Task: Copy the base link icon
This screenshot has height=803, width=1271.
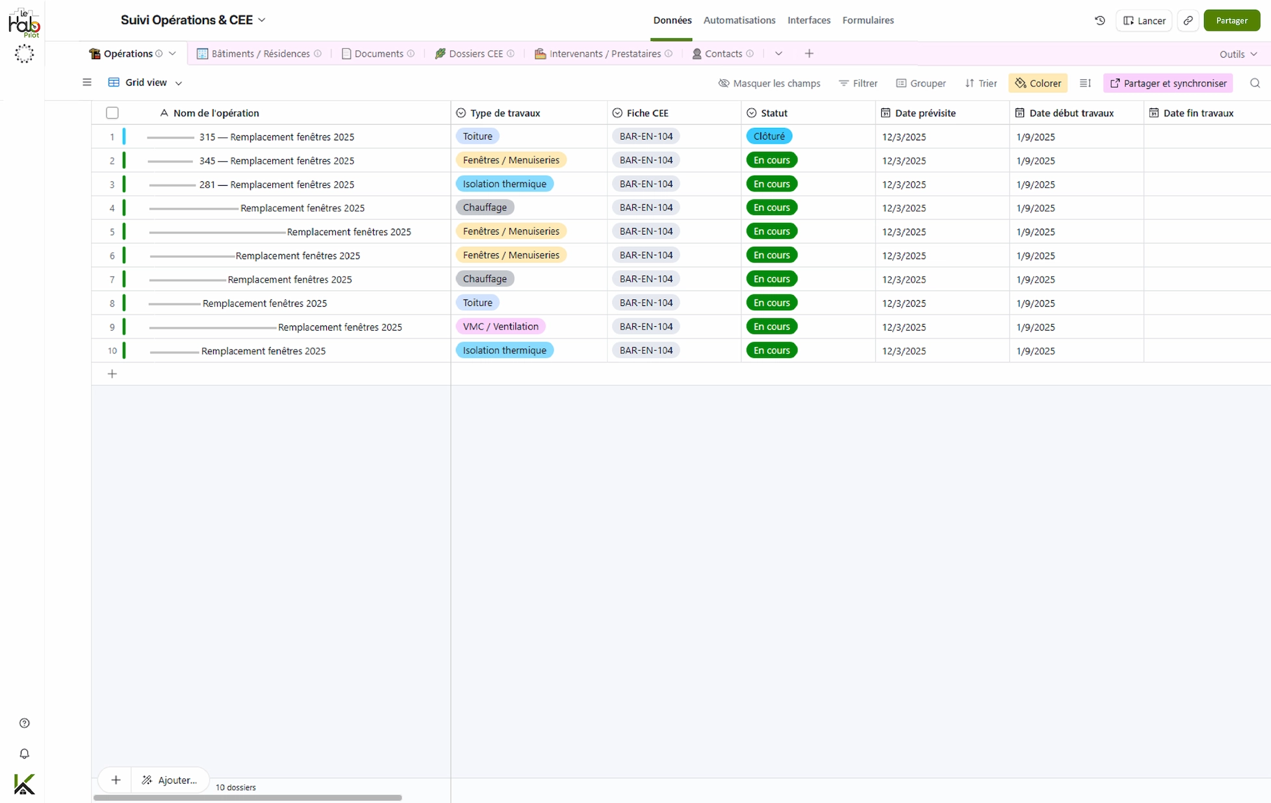Action: coord(1188,21)
